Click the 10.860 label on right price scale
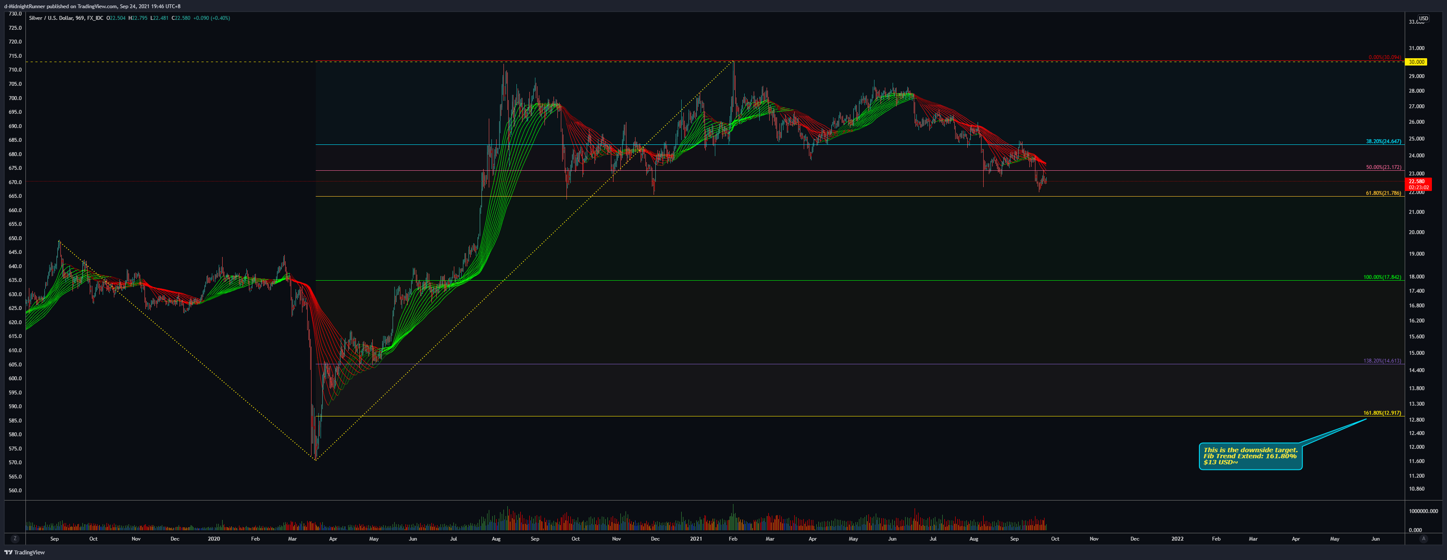 1417,489
